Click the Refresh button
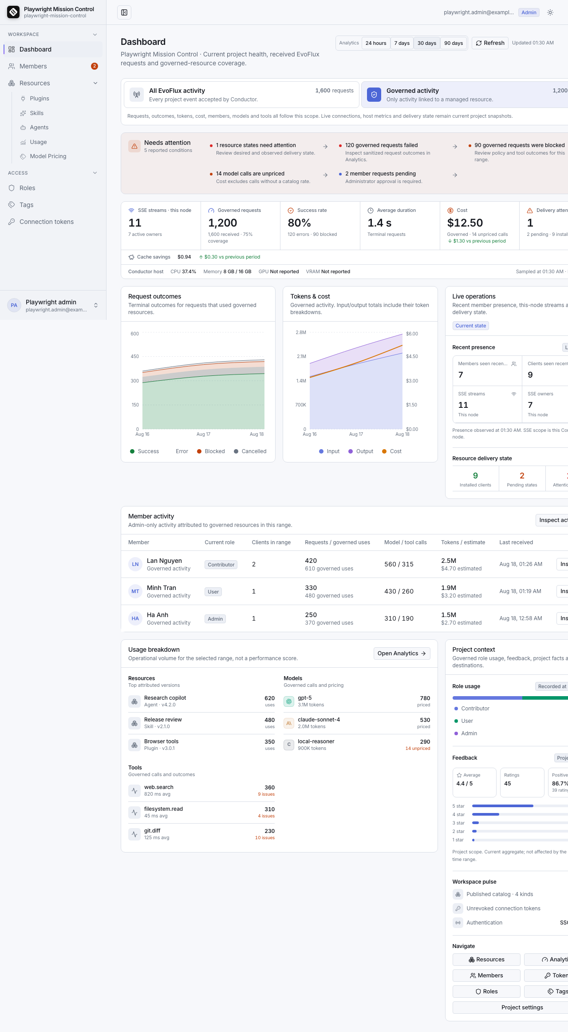 pos(490,43)
